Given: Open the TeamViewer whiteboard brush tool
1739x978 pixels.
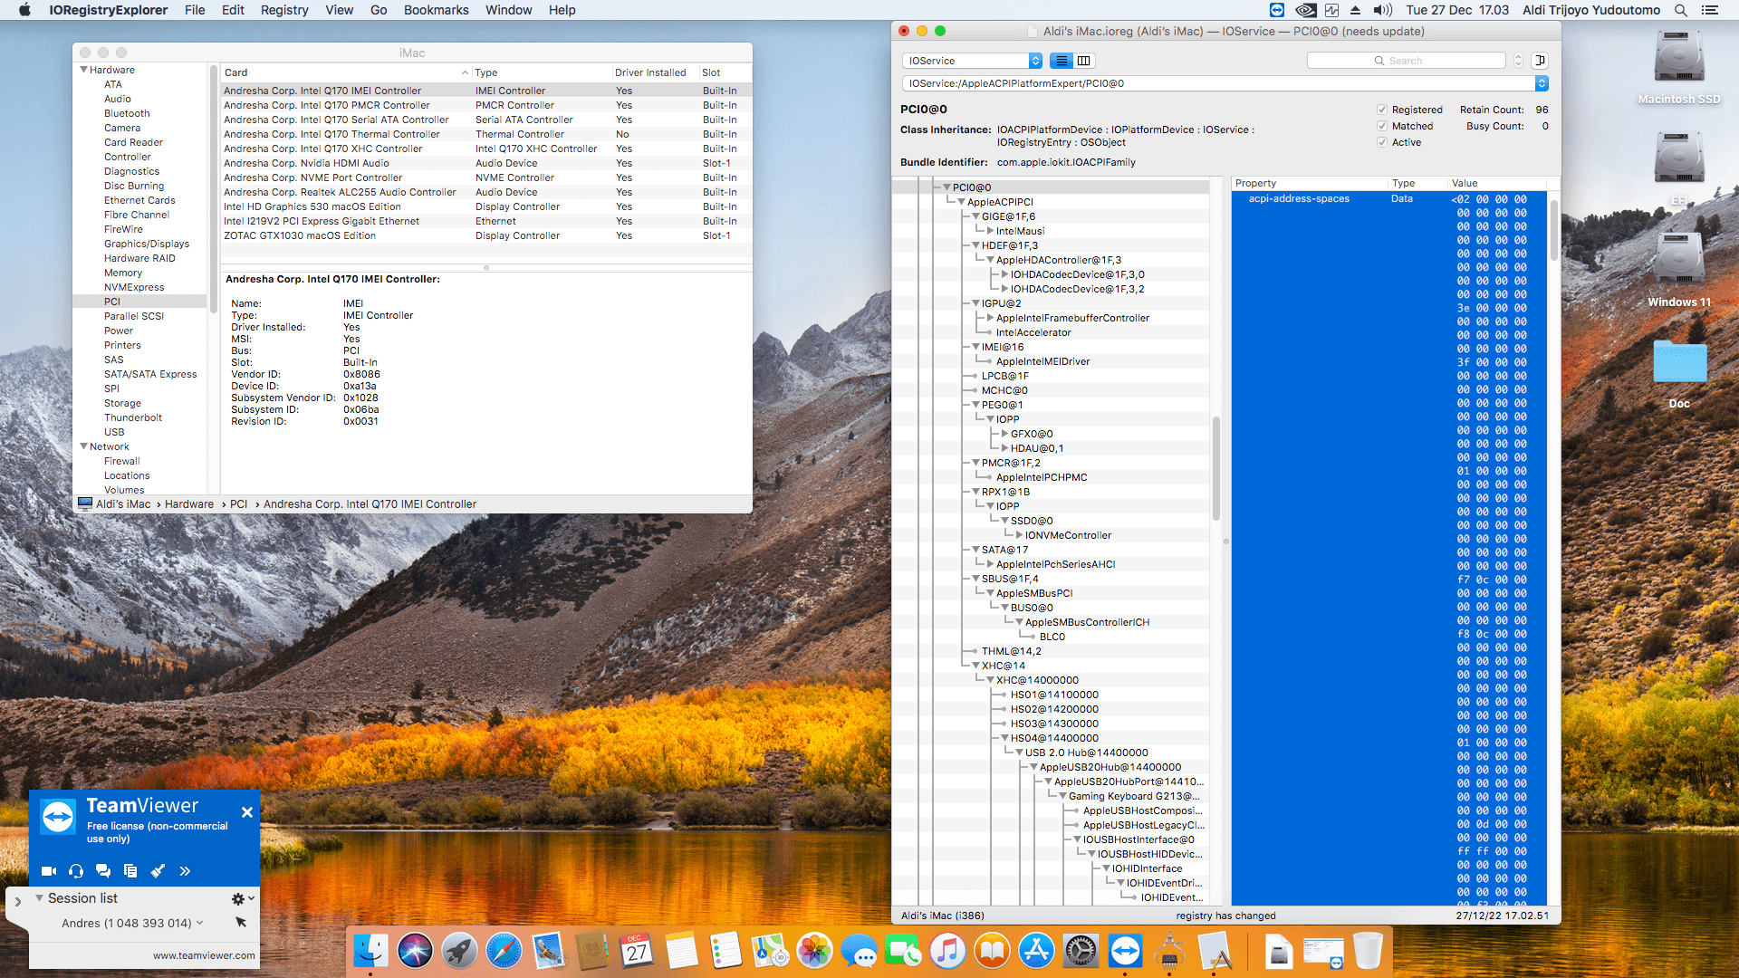Looking at the screenshot, I should pos(158,871).
